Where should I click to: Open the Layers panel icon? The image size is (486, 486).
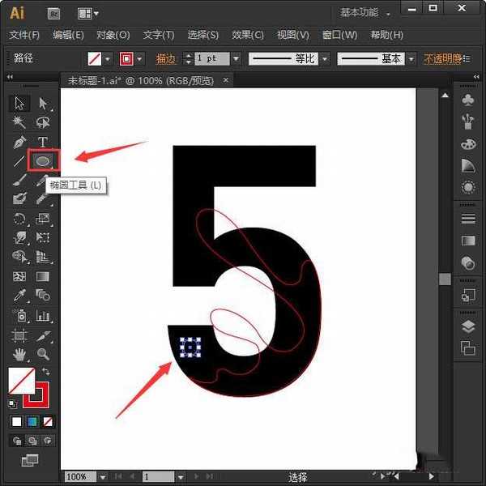coord(467,327)
